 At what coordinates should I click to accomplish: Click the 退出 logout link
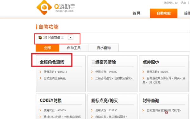[x=183, y=3]
